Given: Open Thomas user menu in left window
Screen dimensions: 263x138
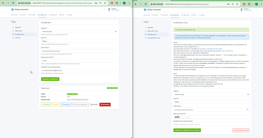Looking at the screenshot, I should click(114, 10).
